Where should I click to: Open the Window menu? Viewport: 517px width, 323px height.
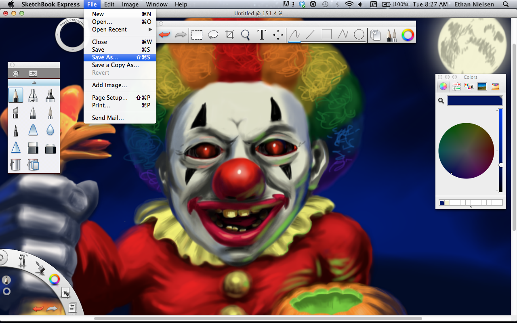tap(157, 4)
